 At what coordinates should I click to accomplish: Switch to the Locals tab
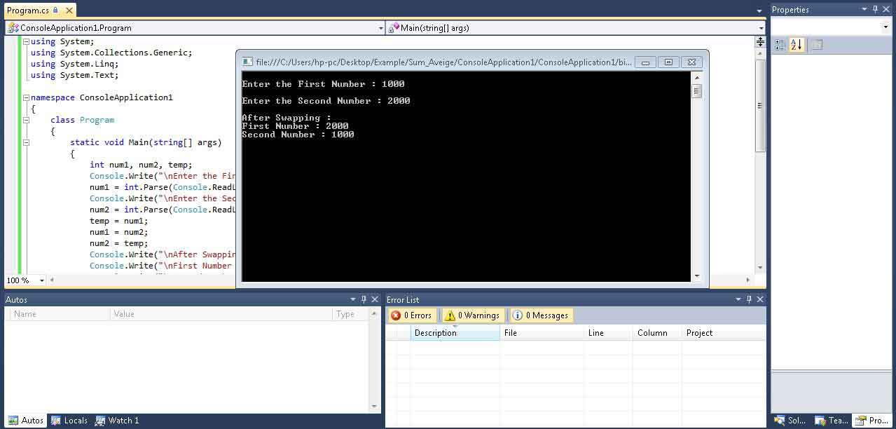click(x=69, y=421)
